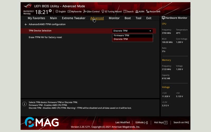Click the EzMode switch arrow icon
211x132 pixels.
click(x=146, y=122)
